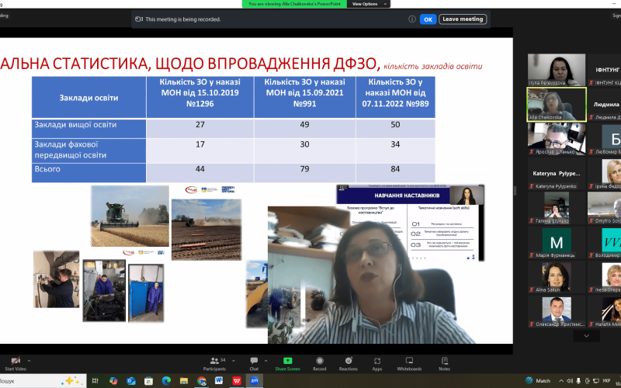This screenshot has height=388, width=621.
Task: Select Alina Sakun's participant thumbnail
Action: tap(557, 277)
